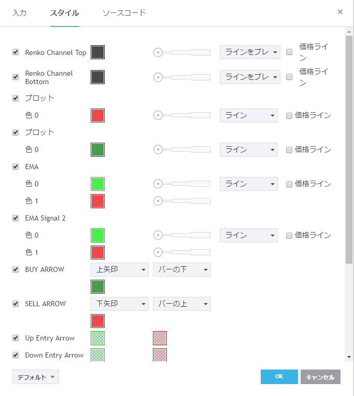Click the Renko Channel Bottom thickness slider

(182, 77)
